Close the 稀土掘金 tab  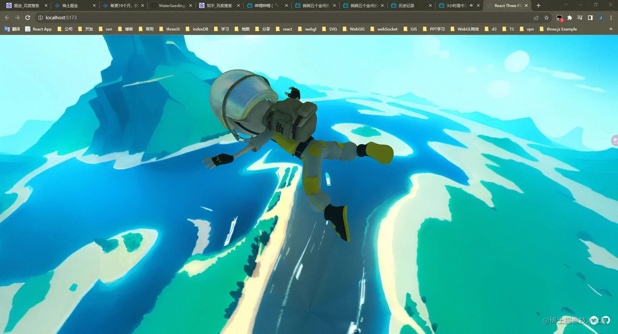coord(94,6)
